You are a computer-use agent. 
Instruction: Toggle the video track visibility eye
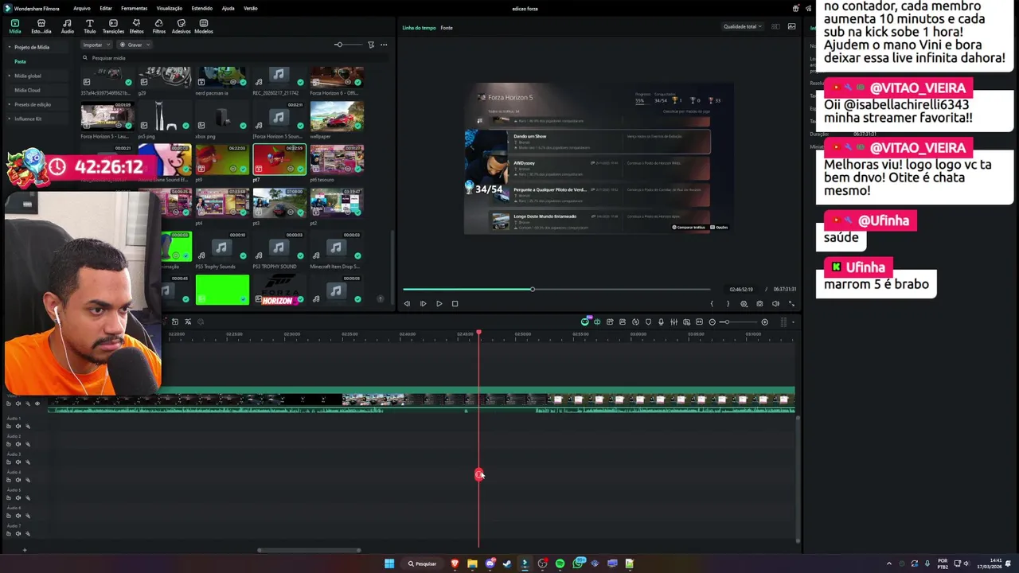(37, 403)
